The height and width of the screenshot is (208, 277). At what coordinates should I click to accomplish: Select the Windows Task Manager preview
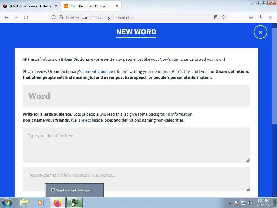tap(74, 190)
